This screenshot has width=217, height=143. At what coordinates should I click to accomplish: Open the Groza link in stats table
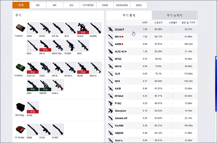pos(119,29)
